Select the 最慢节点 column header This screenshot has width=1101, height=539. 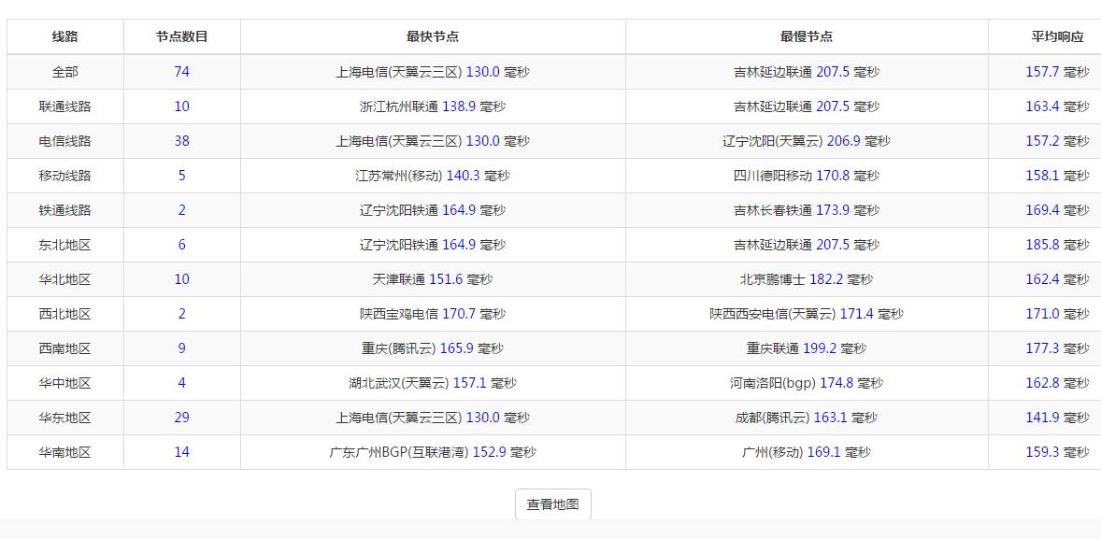pyautogui.click(x=806, y=37)
